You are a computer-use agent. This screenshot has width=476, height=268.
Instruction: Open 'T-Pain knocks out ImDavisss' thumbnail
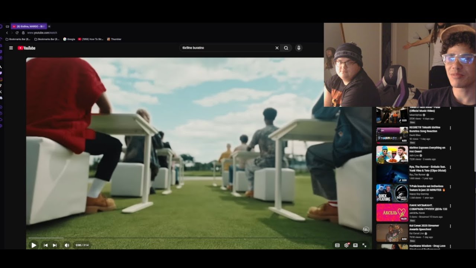(392, 193)
